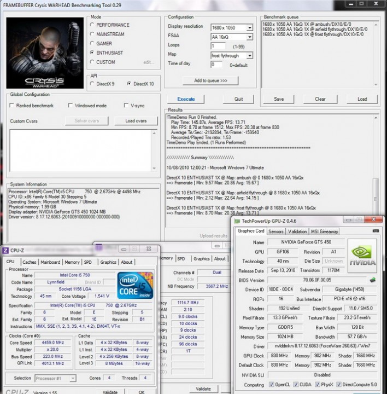Click the Benchmark queue scroll down arrow

pyautogui.click(x=376, y=85)
